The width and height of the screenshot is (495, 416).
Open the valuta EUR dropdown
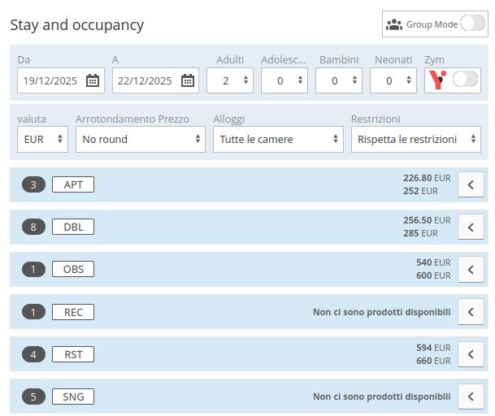pyautogui.click(x=42, y=139)
